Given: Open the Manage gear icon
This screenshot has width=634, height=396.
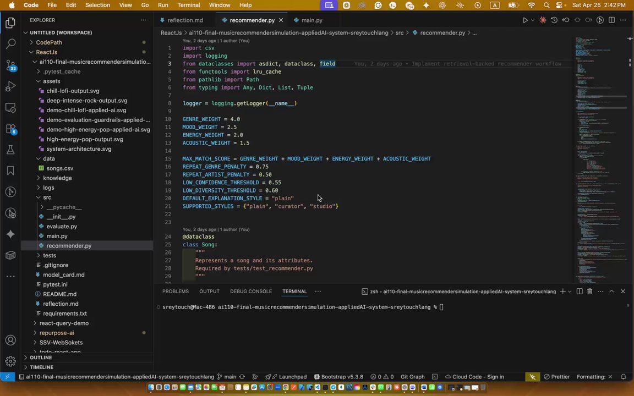Looking at the screenshot, I should coord(10,361).
